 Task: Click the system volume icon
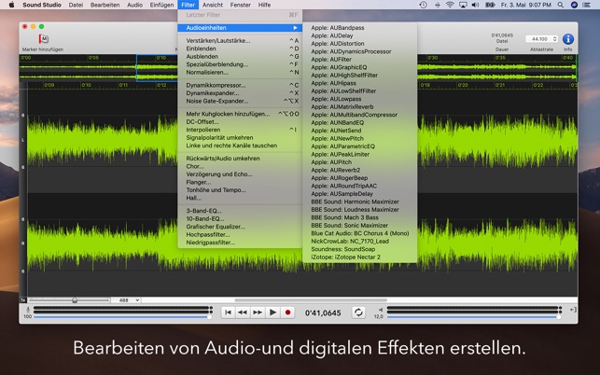click(x=475, y=5)
